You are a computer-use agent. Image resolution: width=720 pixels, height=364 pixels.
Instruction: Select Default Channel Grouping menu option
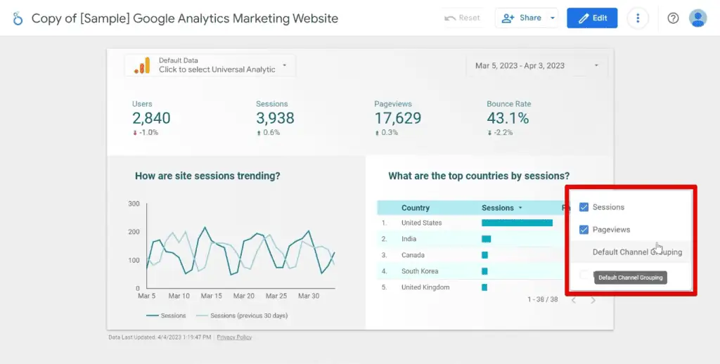pos(636,252)
